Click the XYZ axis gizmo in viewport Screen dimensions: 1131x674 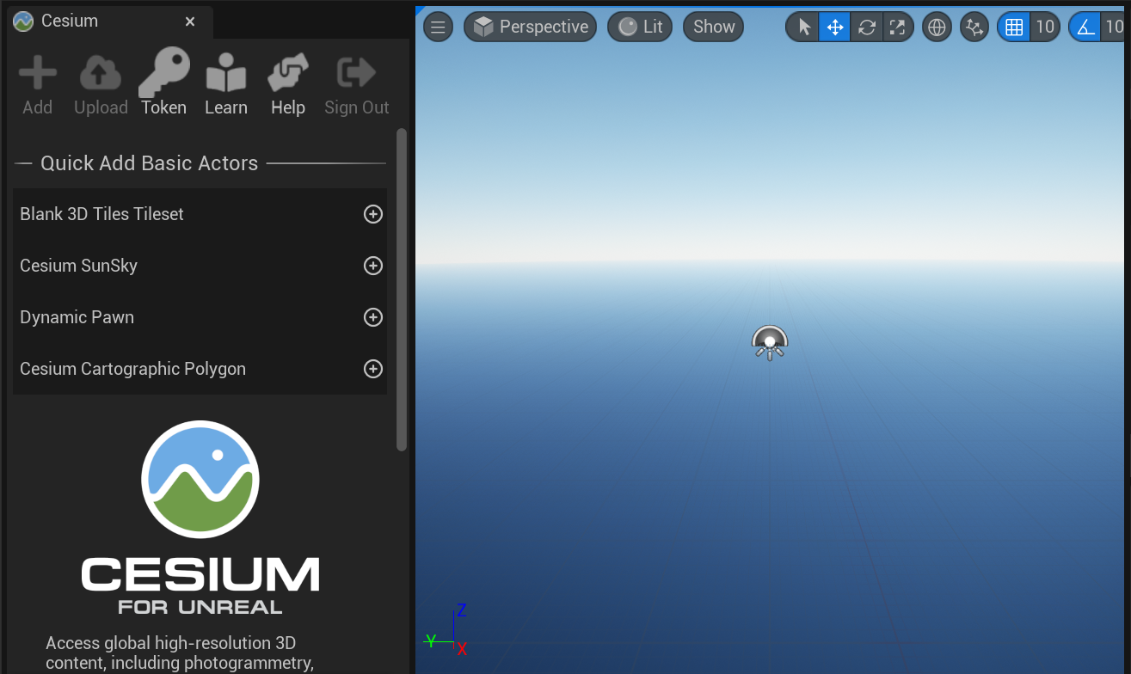click(446, 629)
